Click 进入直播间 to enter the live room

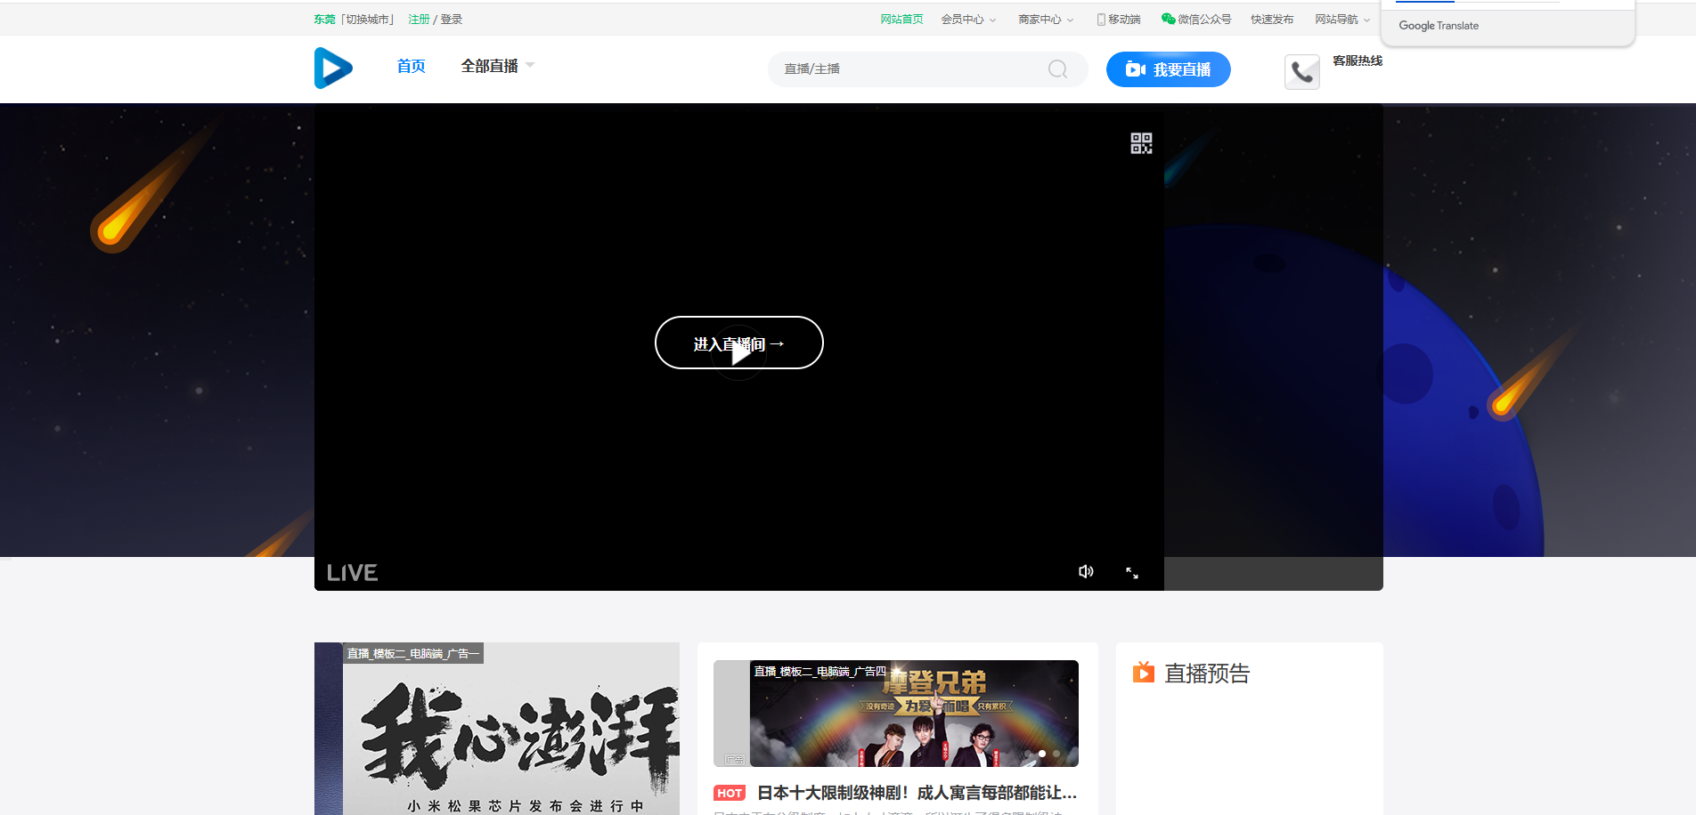pos(738,343)
